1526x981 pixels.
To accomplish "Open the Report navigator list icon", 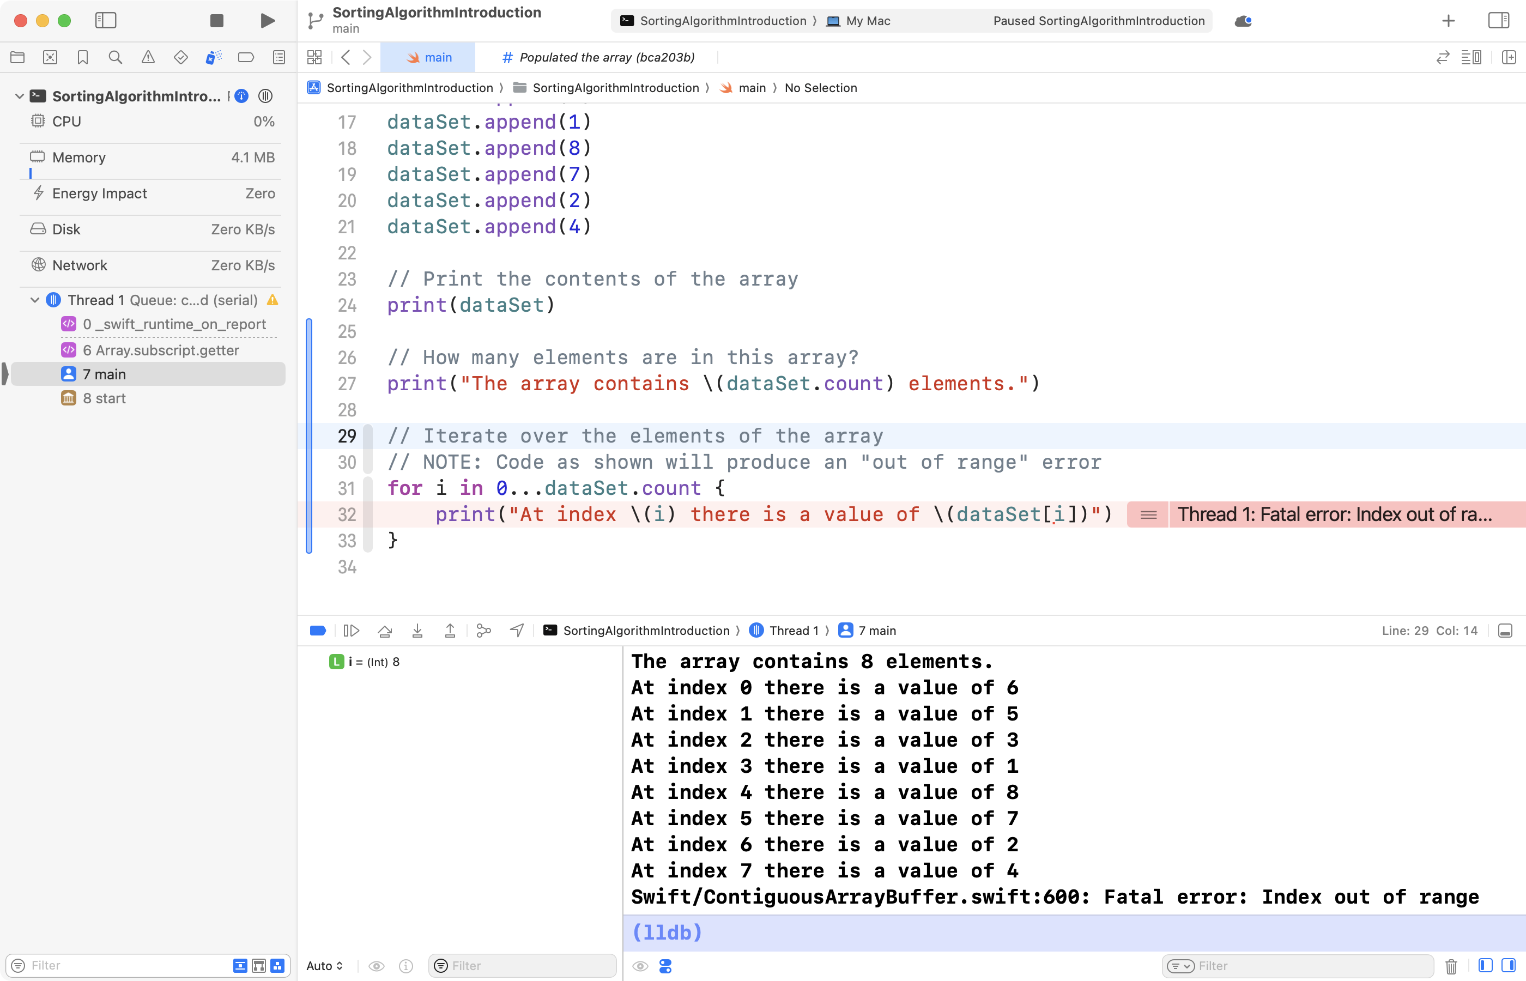I will point(278,57).
